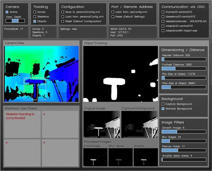Check Load from oscConfig.xml
This screenshot has height=171, width=212.
113,12
